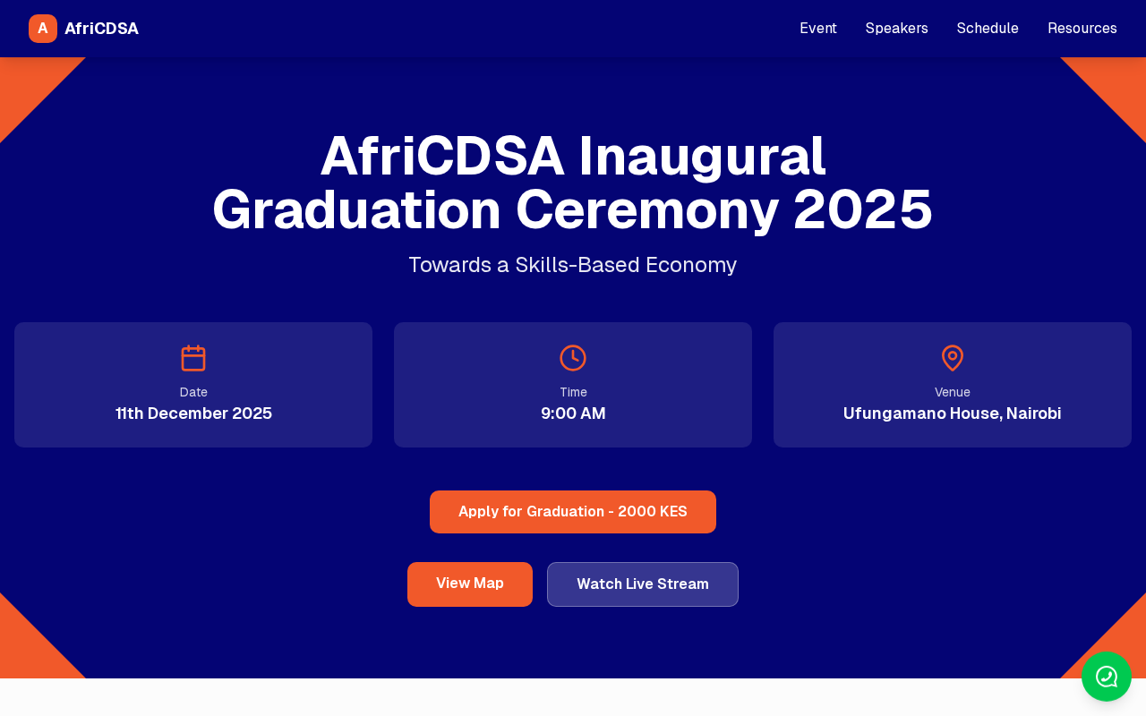Click the "Towards a Skills-Based Economy" subtitle

[x=573, y=265]
